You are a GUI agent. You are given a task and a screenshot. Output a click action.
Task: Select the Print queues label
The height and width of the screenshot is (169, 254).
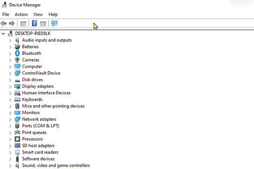tap(34, 132)
